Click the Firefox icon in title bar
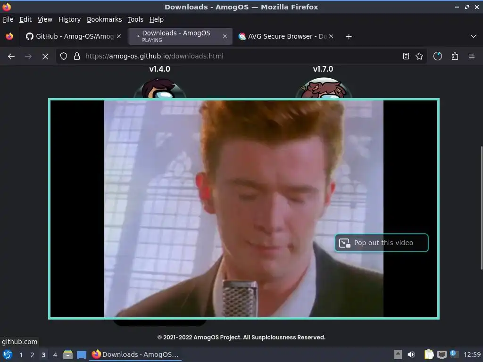Screen dimensions: 483x362 7,7
